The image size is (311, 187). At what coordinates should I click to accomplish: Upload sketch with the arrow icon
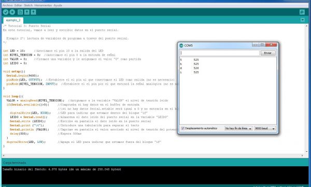[x=12, y=12]
